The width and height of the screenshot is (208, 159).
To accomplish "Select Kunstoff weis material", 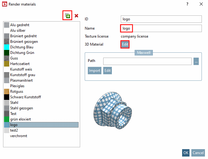I will [x=41, y=69].
